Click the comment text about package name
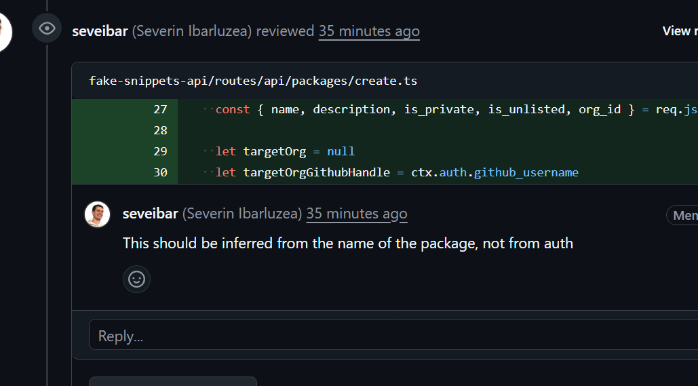The height and width of the screenshot is (386, 698). coord(347,243)
